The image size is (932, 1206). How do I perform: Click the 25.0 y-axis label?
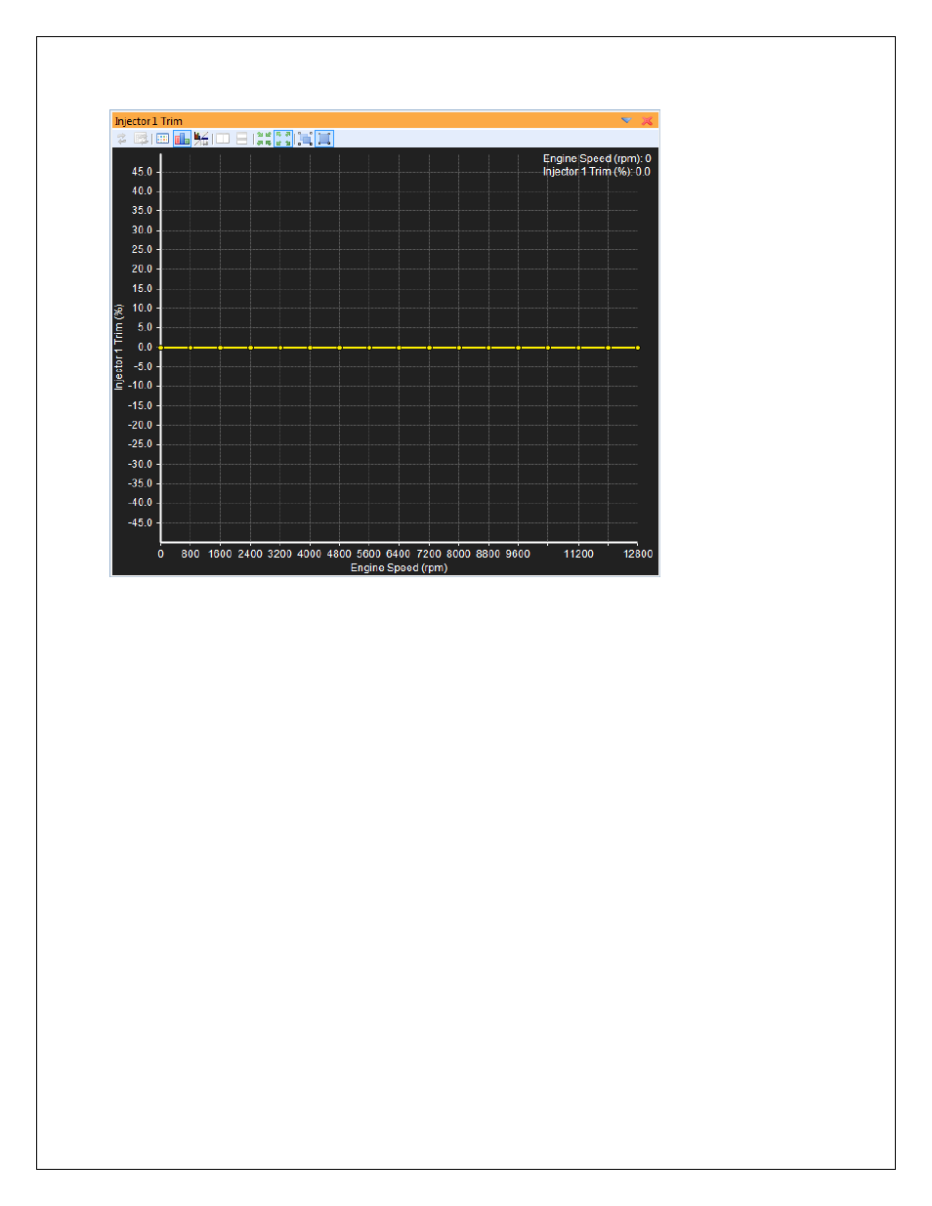click(x=143, y=249)
